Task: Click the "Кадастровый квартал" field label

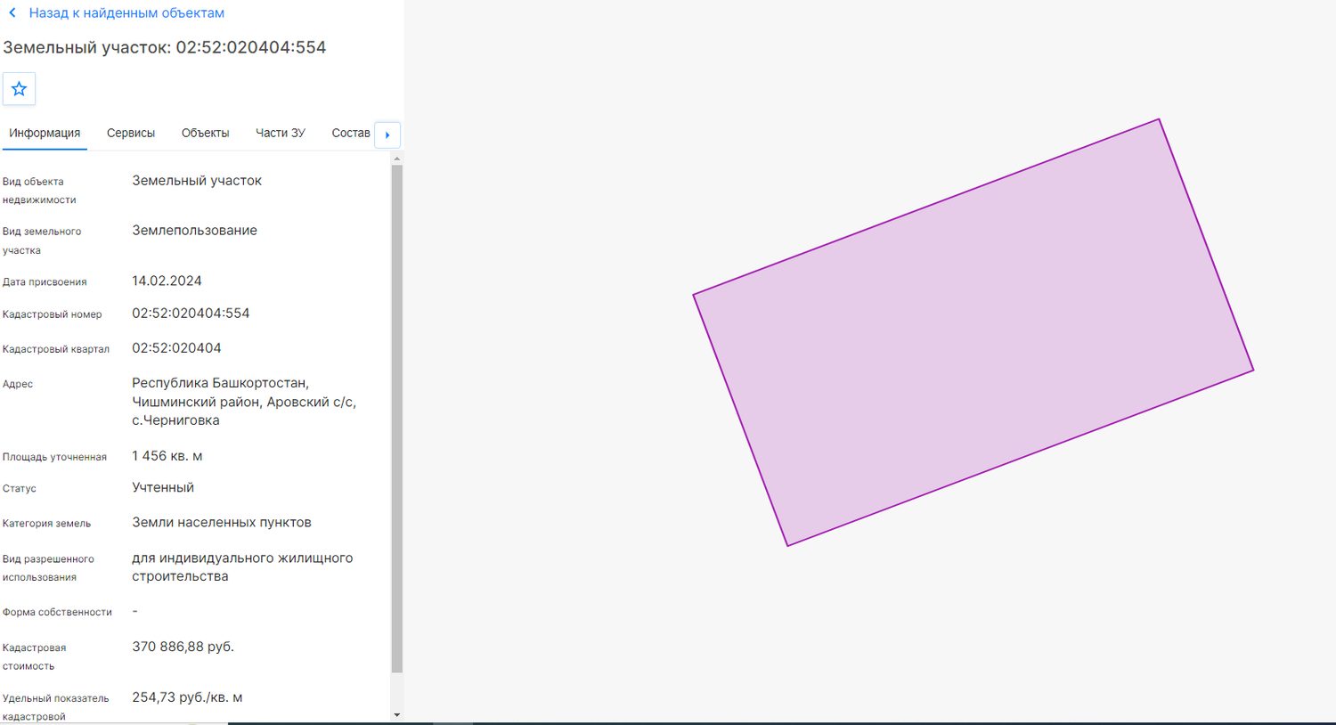Action: click(x=56, y=349)
